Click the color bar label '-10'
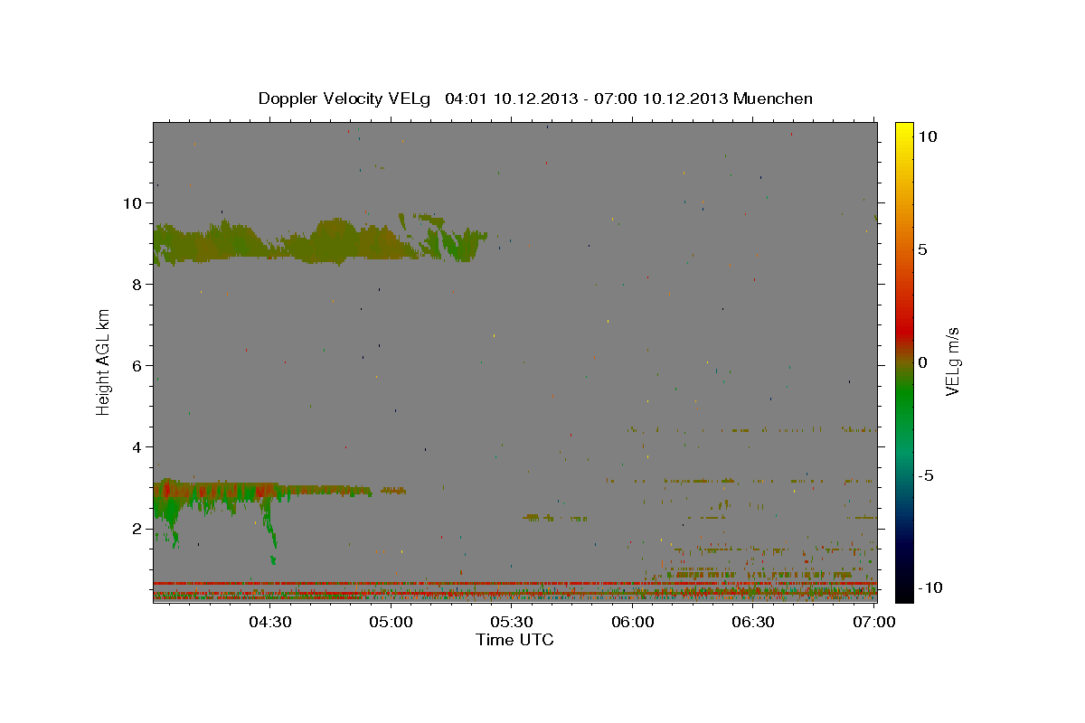The height and width of the screenshot is (723, 1085). click(x=929, y=588)
